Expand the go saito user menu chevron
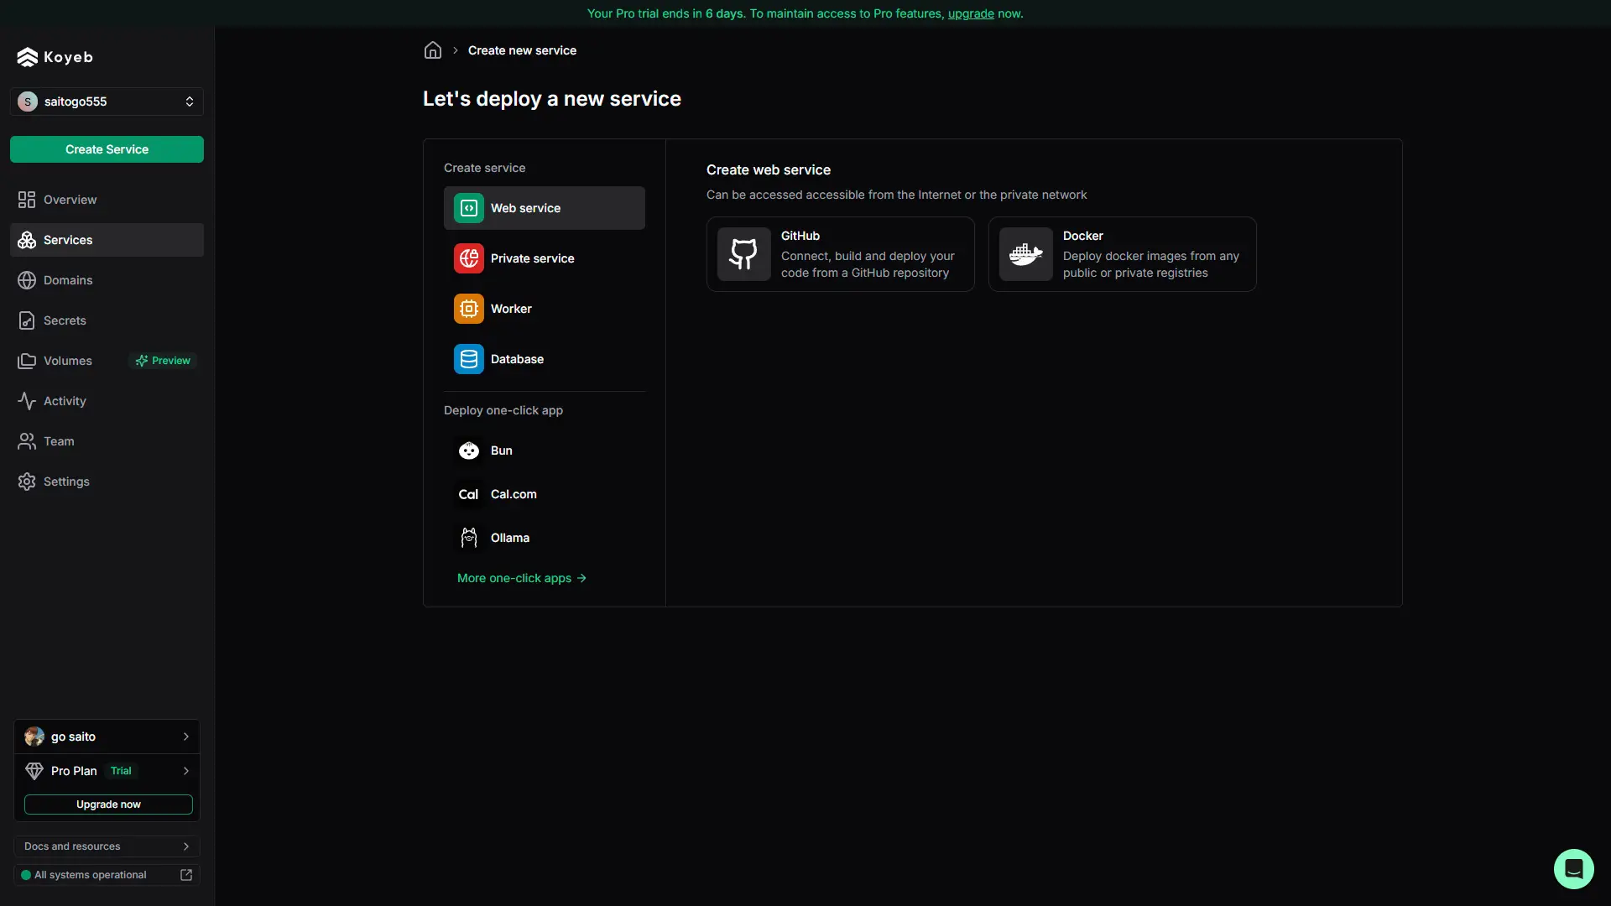Viewport: 1611px width, 906px height. coord(186,737)
